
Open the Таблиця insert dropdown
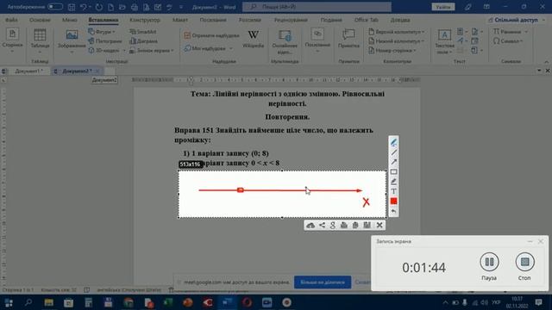40,41
